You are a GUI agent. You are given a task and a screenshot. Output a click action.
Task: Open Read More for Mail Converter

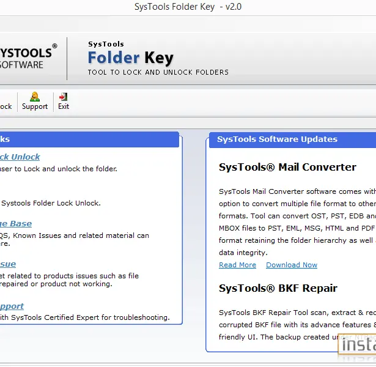(237, 265)
